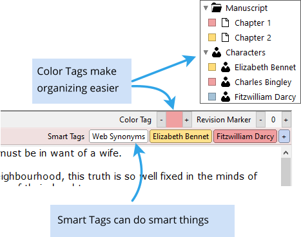Select Chapter 2 in the tree
This screenshot has width=301, height=237.
click(x=253, y=37)
